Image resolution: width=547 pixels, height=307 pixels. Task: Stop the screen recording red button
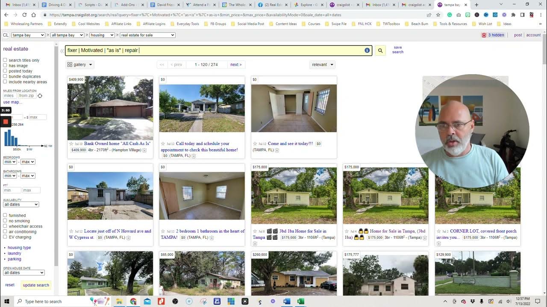5,122
